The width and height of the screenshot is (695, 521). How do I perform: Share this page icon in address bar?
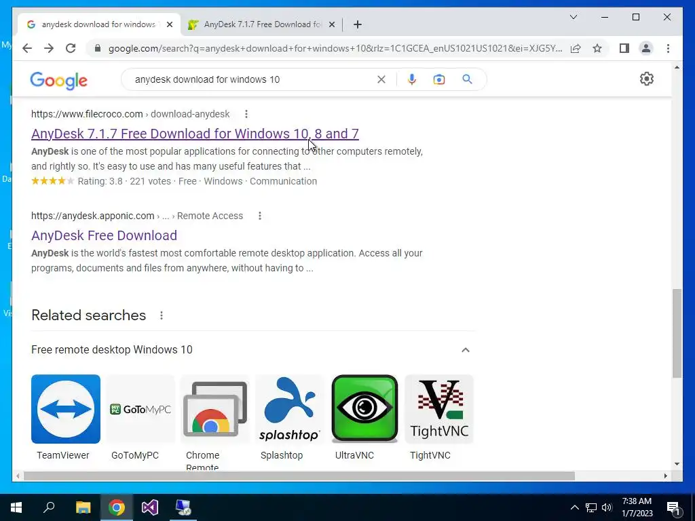[576, 48]
